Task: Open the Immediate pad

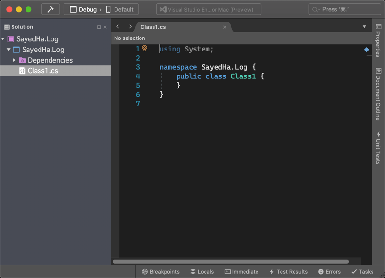Action: pyautogui.click(x=242, y=272)
